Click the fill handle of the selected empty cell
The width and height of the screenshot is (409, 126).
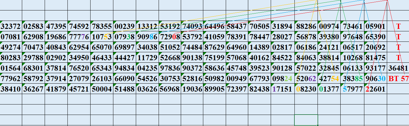click(318, 125)
